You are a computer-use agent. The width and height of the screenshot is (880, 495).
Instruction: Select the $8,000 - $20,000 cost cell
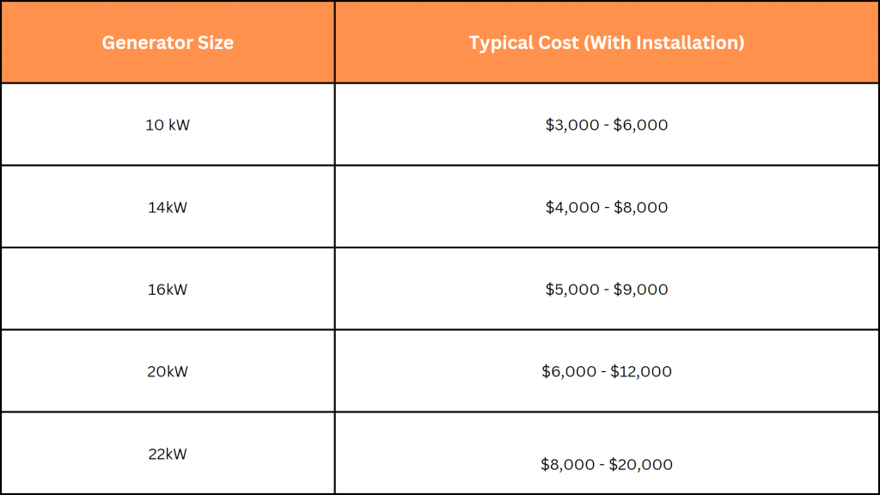pyautogui.click(x=607, y=464)
